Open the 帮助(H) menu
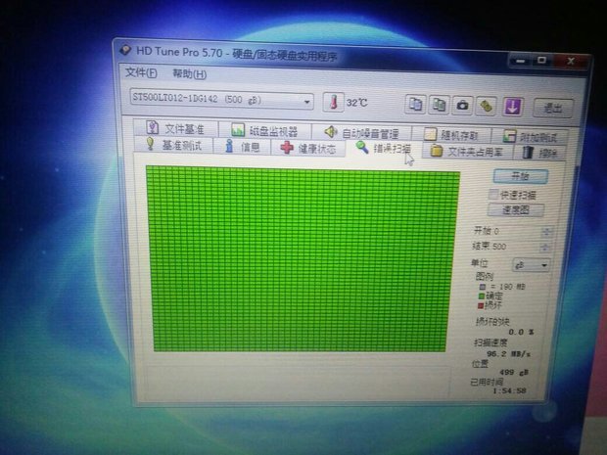This screenshot has height=455, width=607. (x=189, y=74)
